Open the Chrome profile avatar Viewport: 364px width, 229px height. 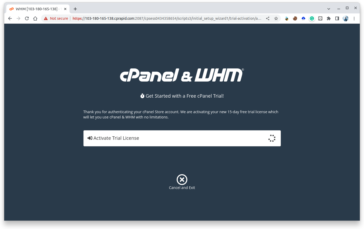346,18
